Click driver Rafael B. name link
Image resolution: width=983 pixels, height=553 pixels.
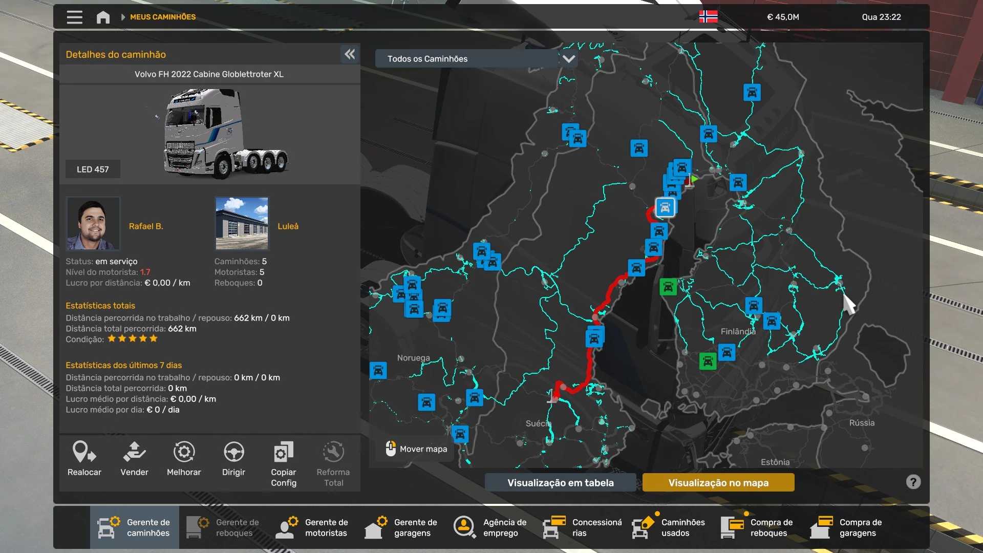click(x=146, y=226)
